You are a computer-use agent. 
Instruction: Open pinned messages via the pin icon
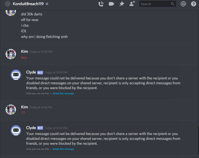point(122,4)
